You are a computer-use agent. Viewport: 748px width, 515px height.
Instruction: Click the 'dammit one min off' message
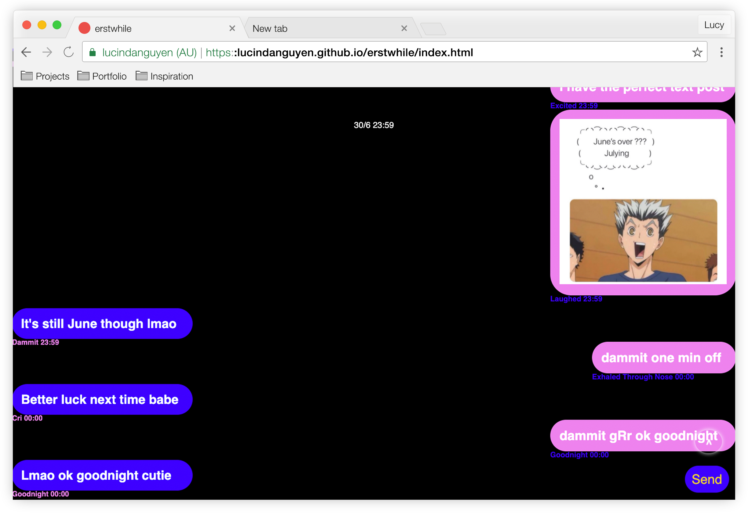[x=663, y=358]
